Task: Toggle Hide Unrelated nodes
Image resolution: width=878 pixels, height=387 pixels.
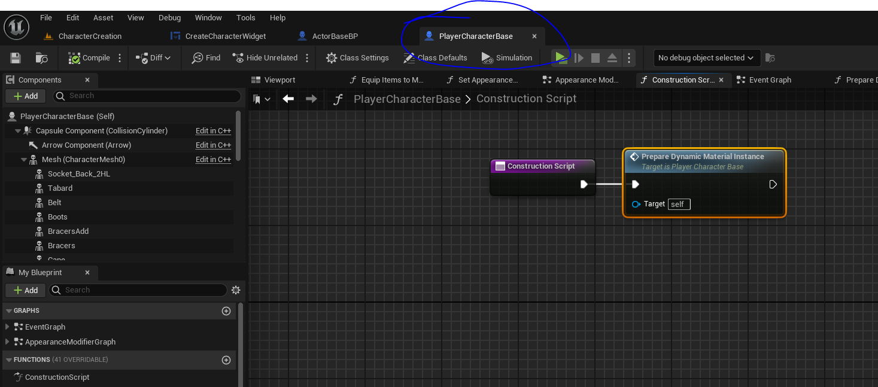Action: 265,58
